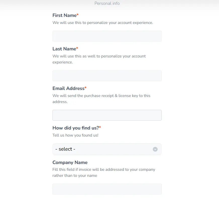The width and height of the screenshot is (219, 198).
Task: Click the account experience description under First Name
Action: point(102,22)
